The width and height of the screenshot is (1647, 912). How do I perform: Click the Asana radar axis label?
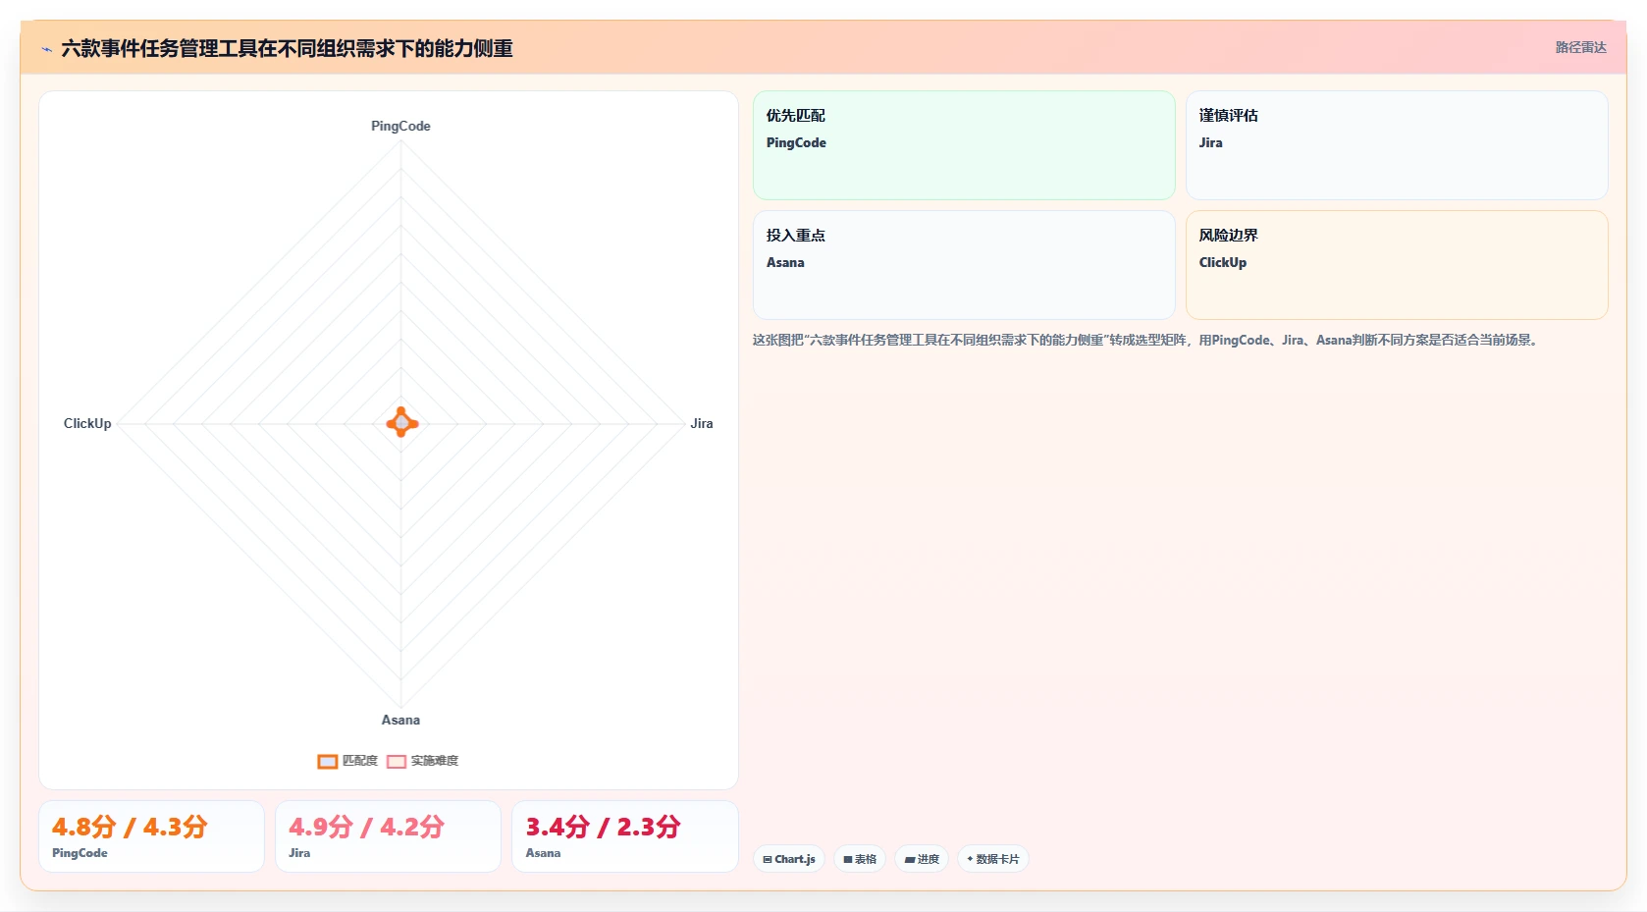tap(400, 720)
